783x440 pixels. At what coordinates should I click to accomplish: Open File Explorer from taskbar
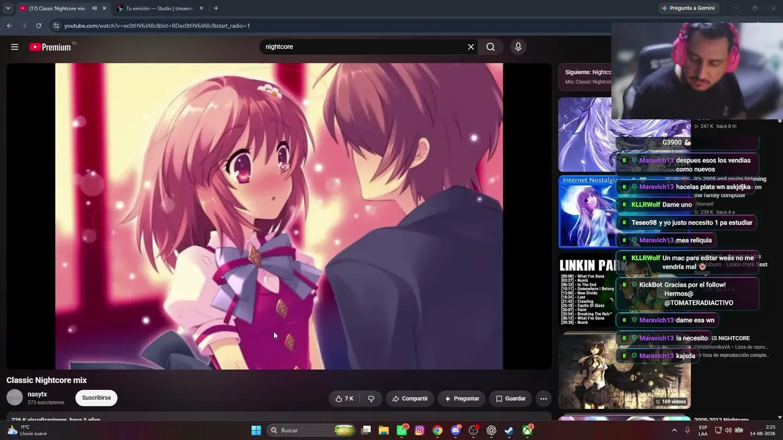pos(384,430)
